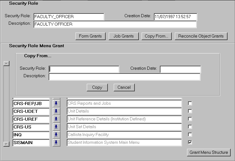The height and width of the screenshot is (161, 235).
Task: Enable the CRS Reports and Jobs checkbox
Action: pos(190,103)
